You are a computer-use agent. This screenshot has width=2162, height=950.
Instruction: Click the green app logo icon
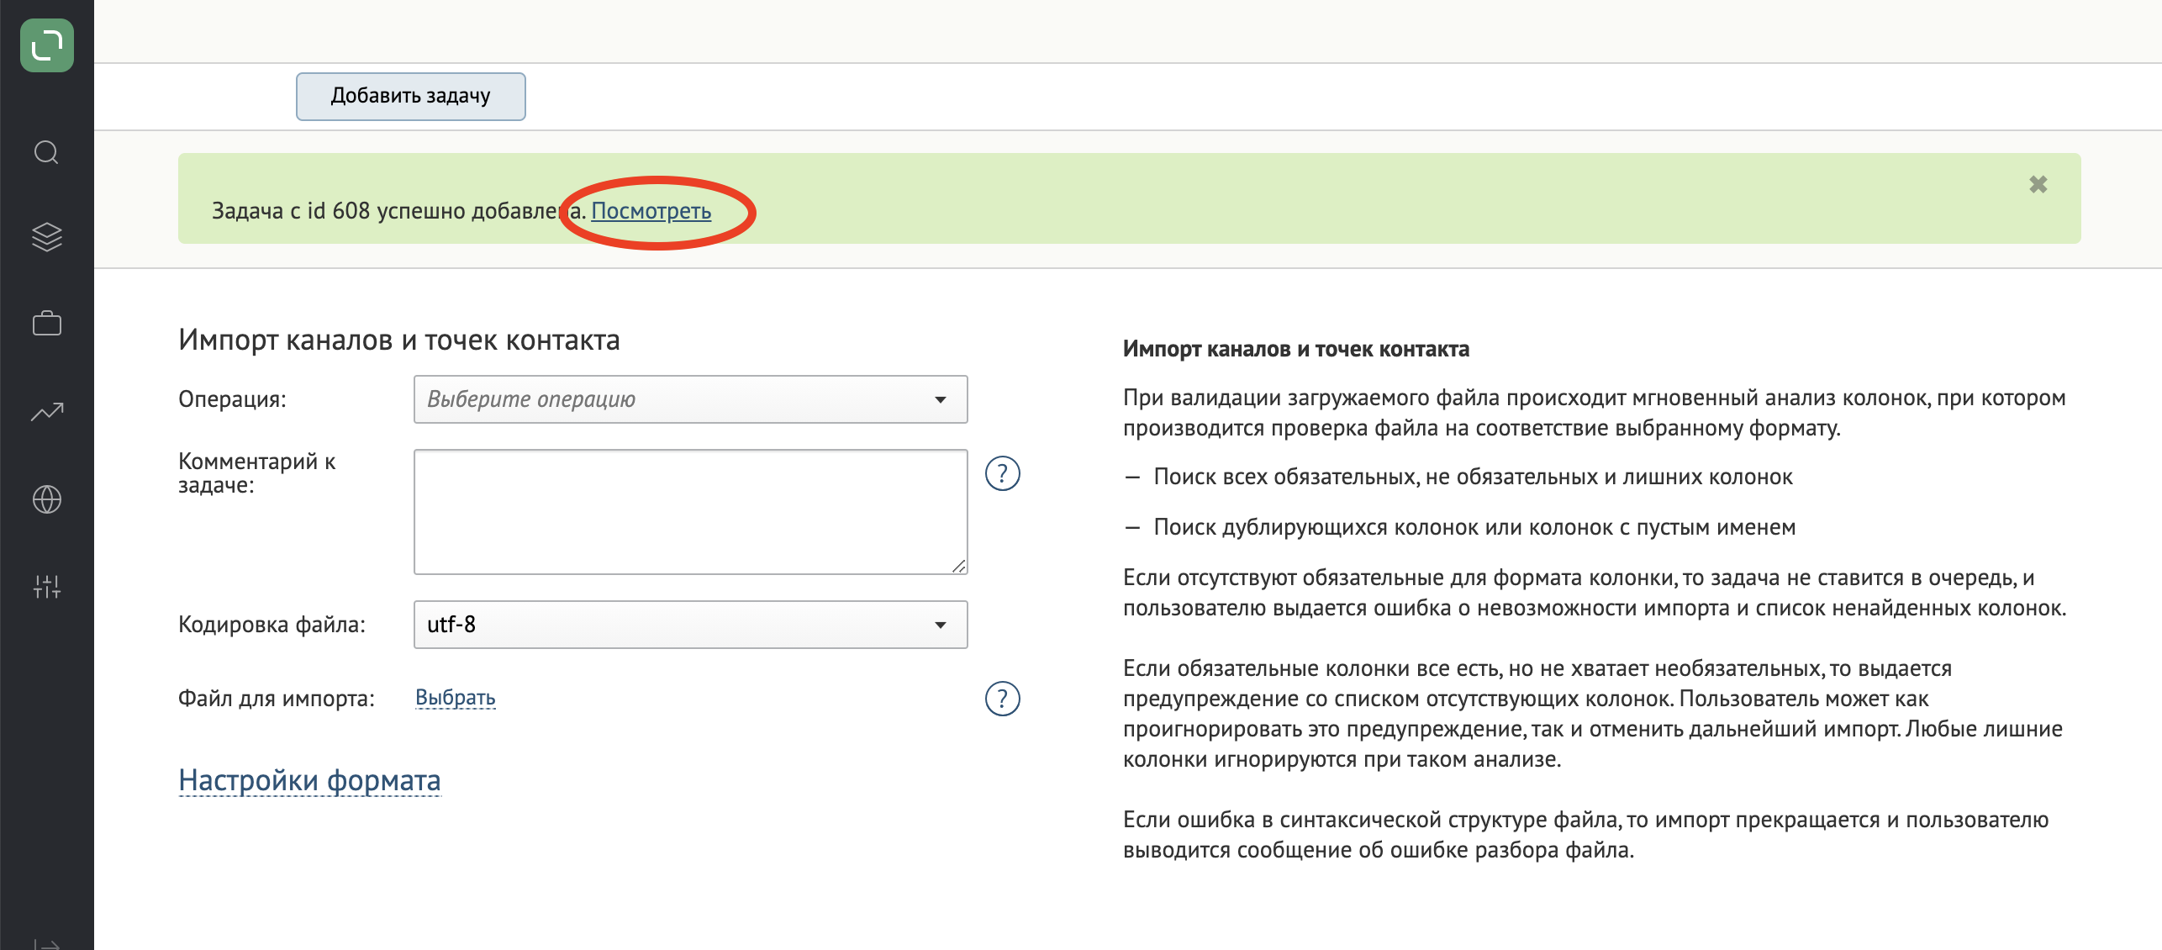coord(47,45)
